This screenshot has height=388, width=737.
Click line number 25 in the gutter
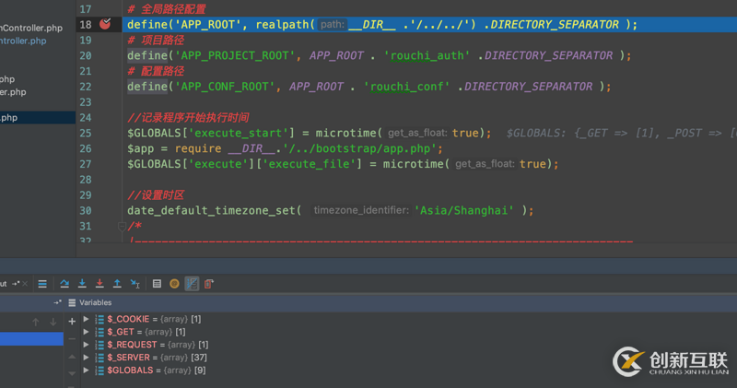[x=86, y=133]
